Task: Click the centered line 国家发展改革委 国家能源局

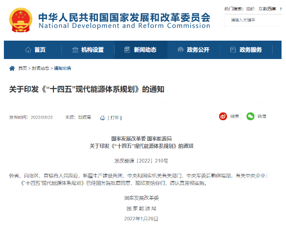Action: pyautogui.click(x=141, y=139)
